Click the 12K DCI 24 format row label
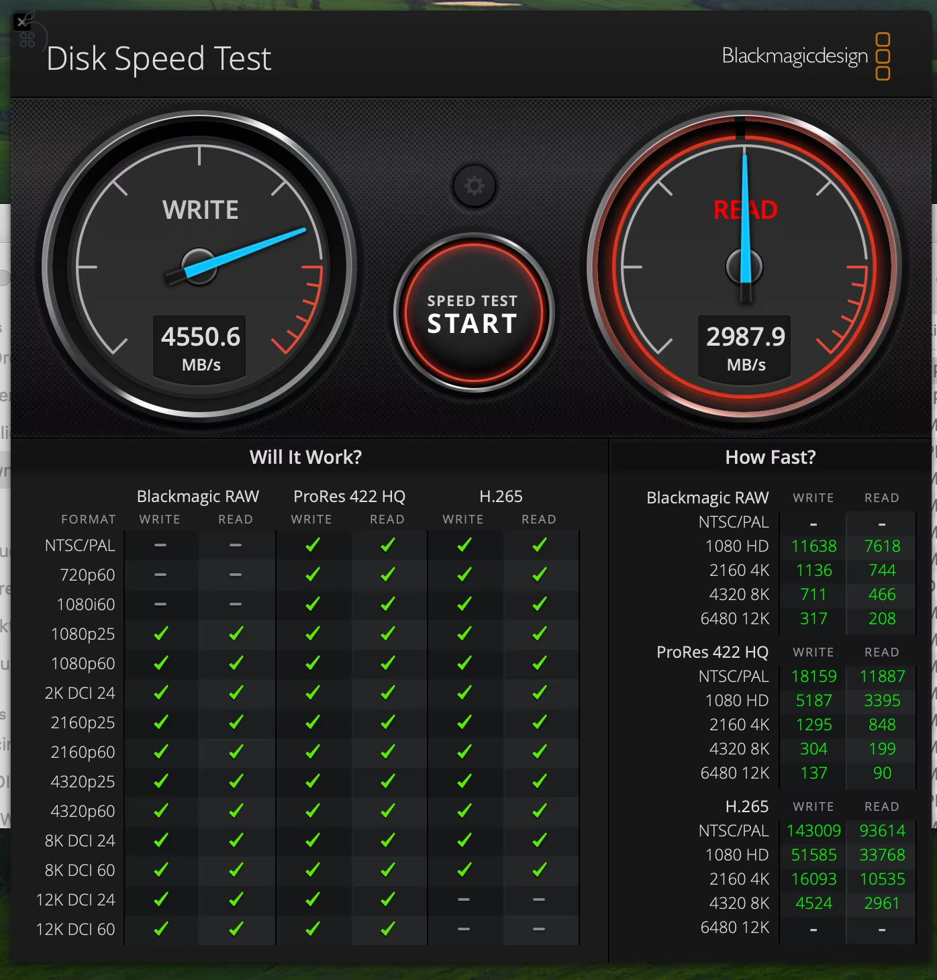Screen dimensions: 937x980 click(75, 900)
